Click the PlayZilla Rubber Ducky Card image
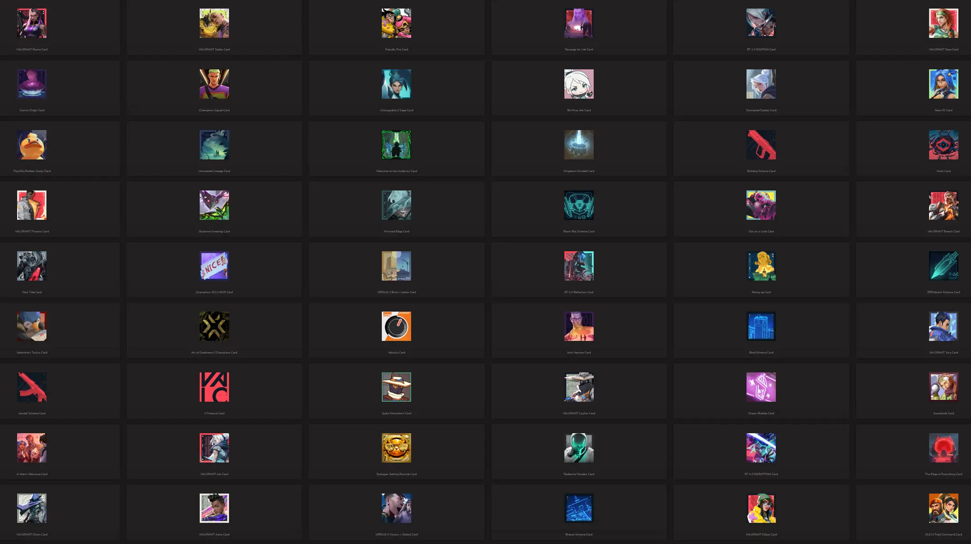 click(x=32, y=145)
